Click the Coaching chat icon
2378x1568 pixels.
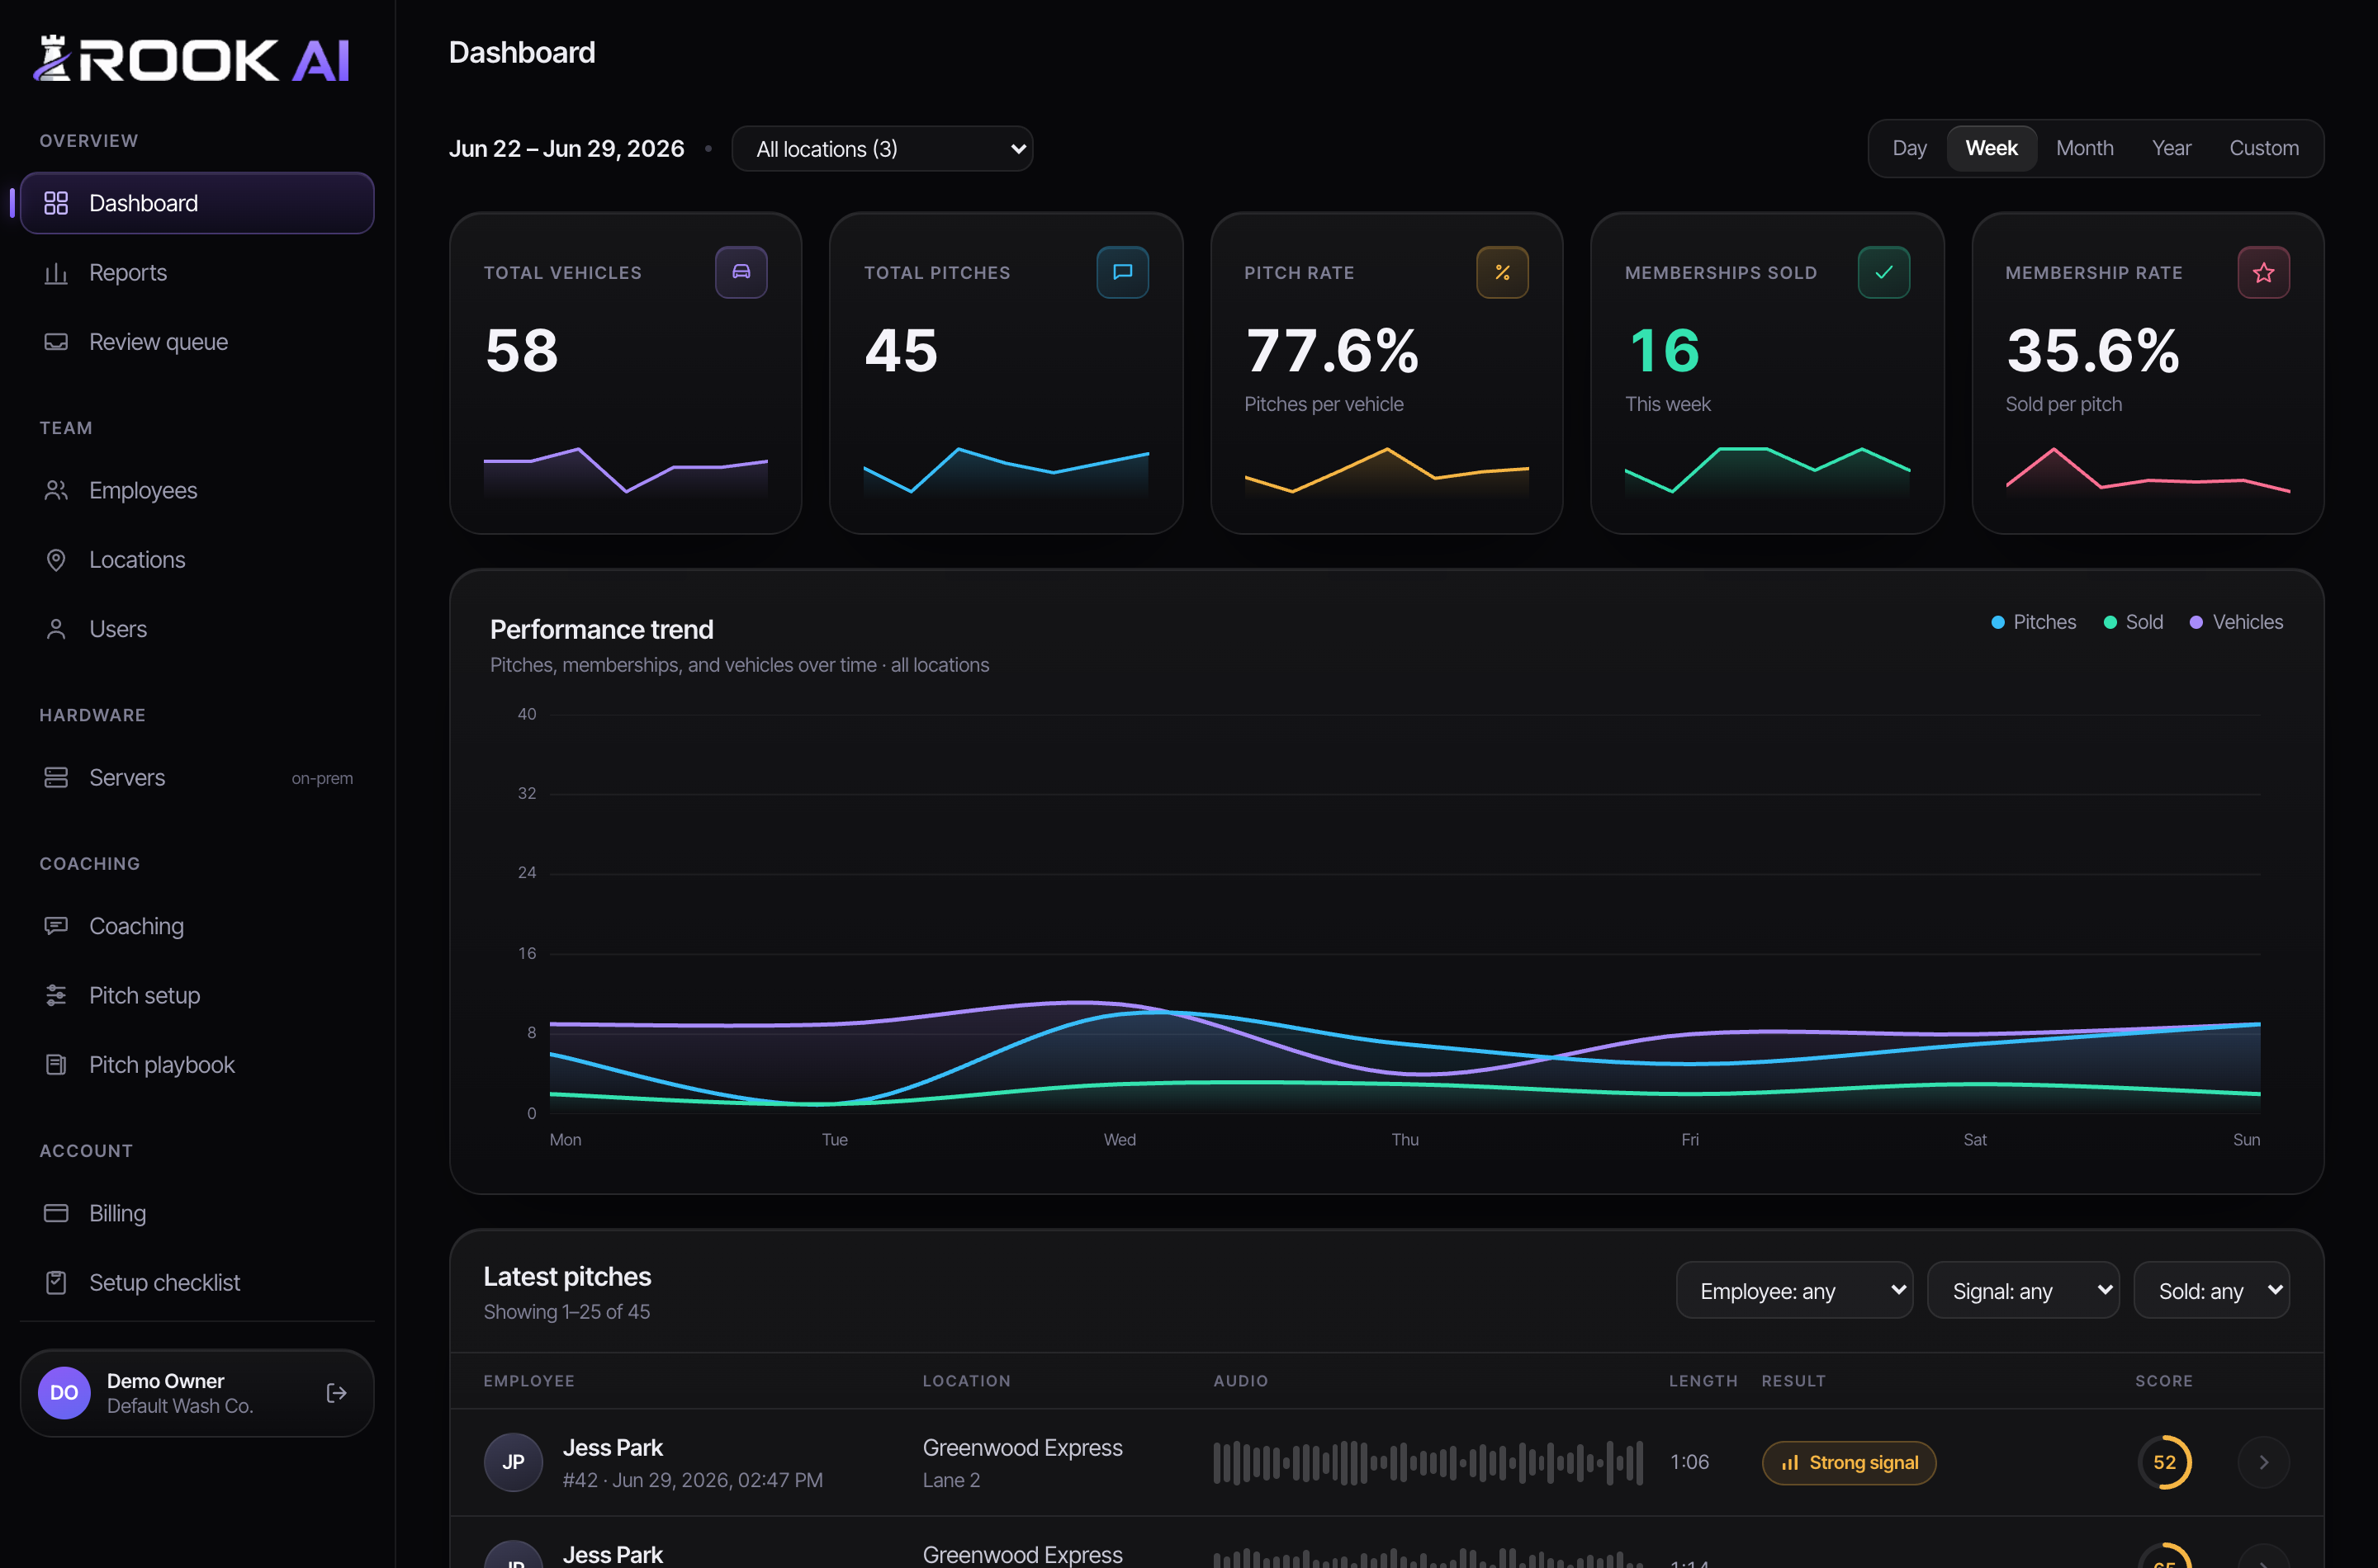[x=56, y=926]
